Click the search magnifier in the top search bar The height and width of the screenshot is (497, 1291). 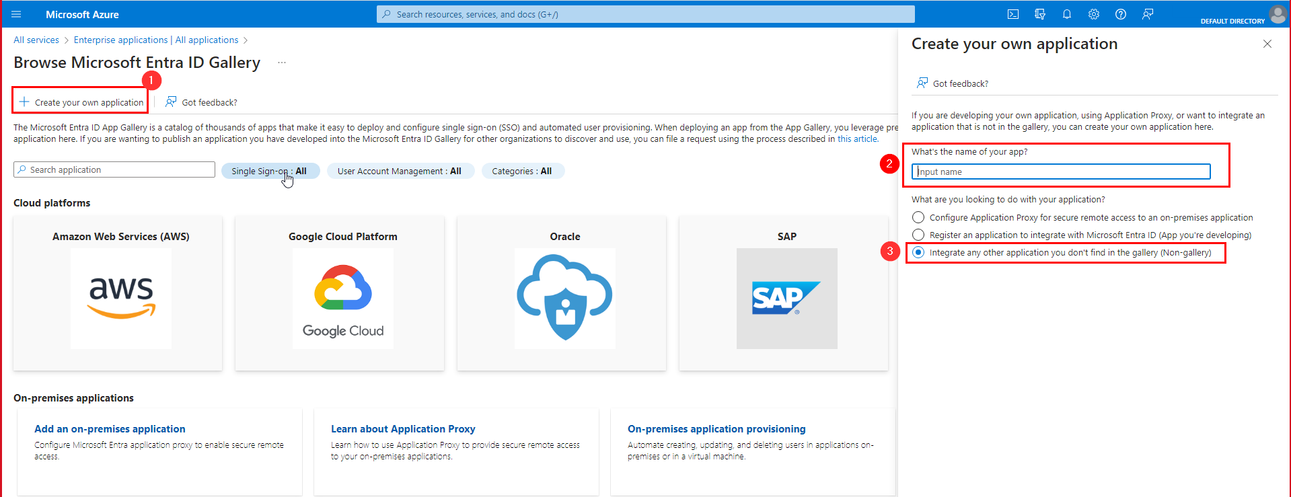tap(386, 14)
